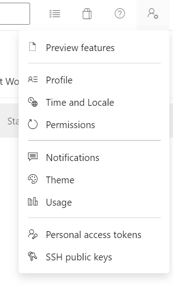Open the Marketplace shopping bag icon
Screen dimensions: 173x285
click(x=87, y=14)
